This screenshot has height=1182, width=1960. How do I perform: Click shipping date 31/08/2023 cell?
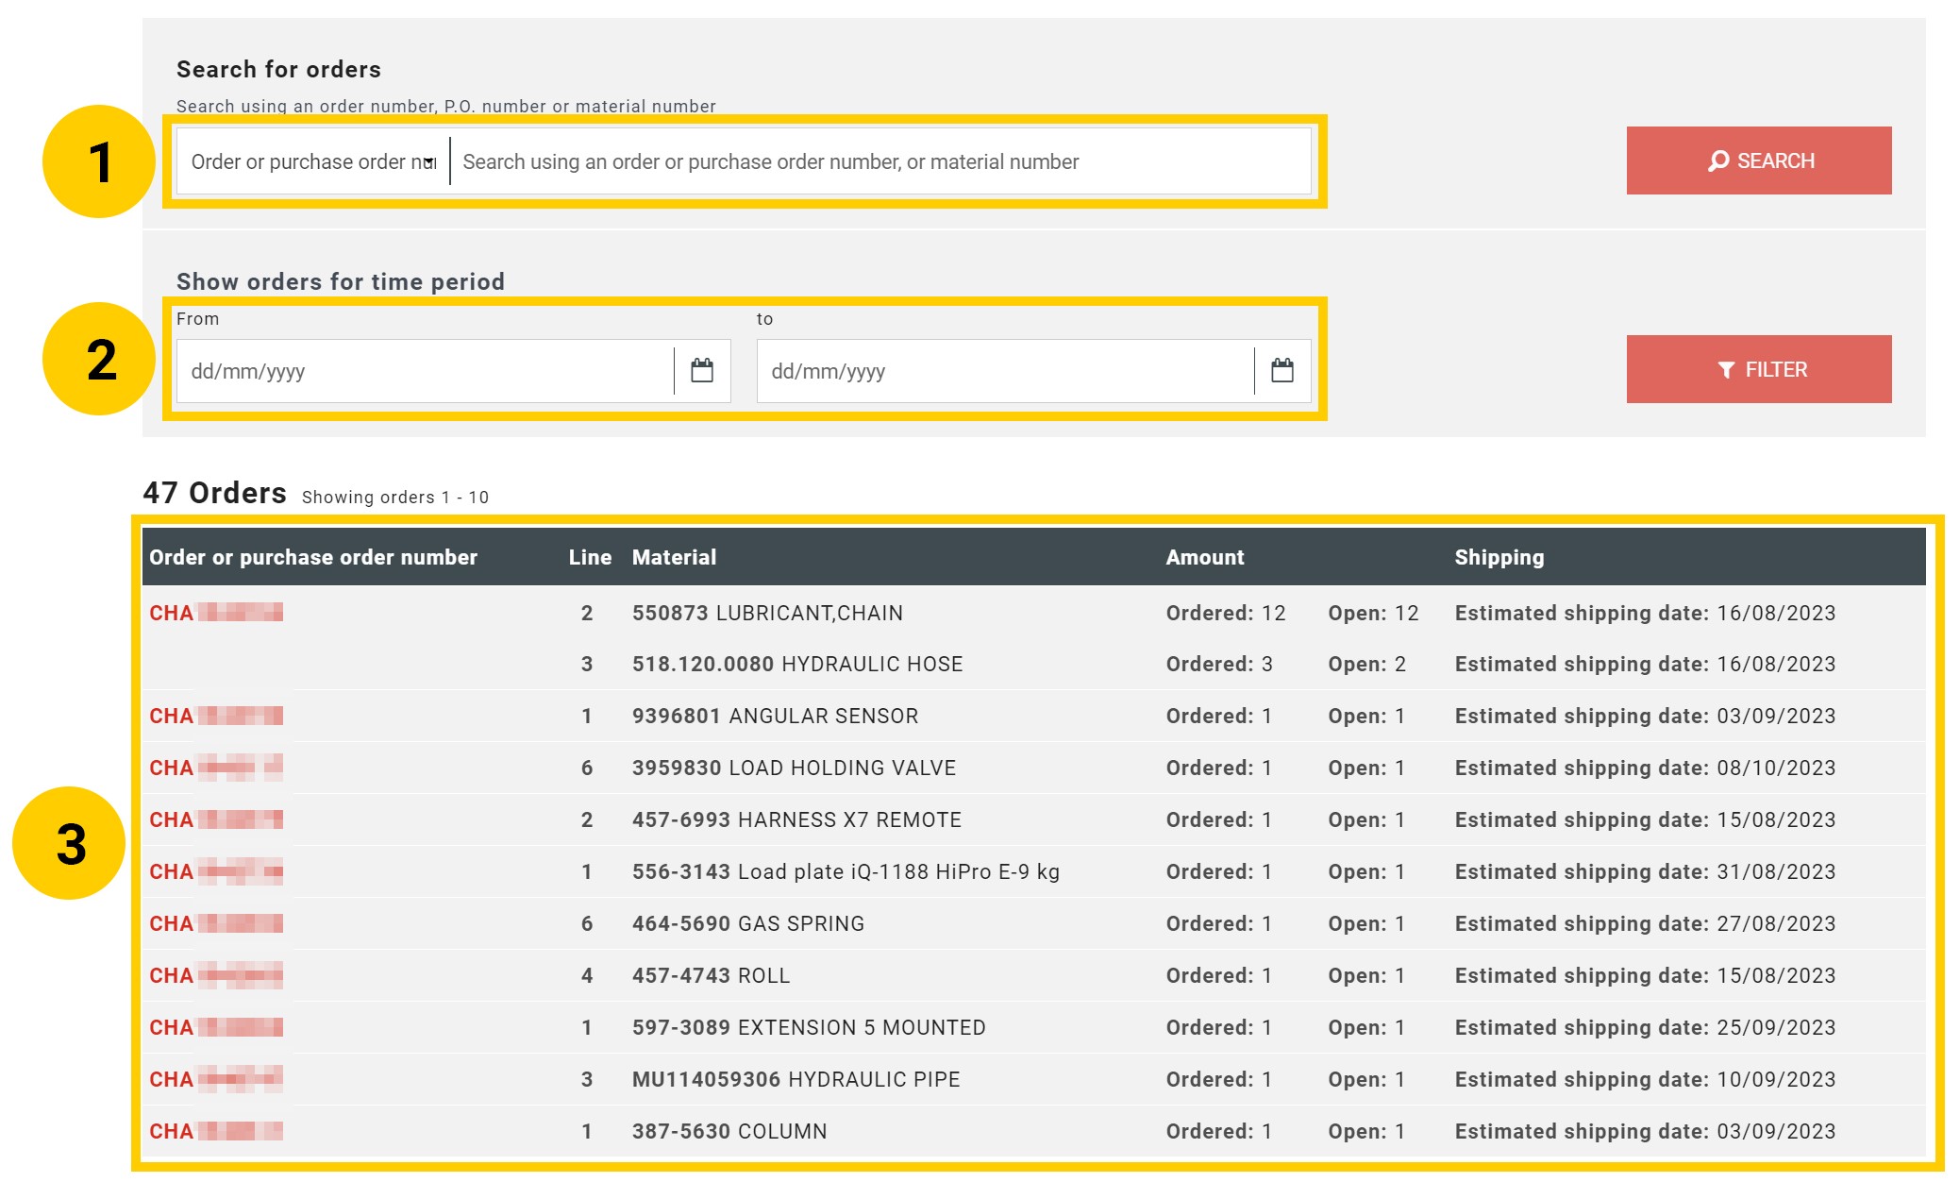[x=1645, y=871]
